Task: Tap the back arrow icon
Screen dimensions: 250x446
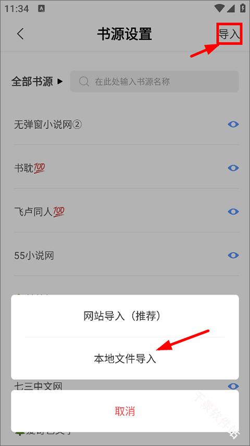Action: point(20,34)
